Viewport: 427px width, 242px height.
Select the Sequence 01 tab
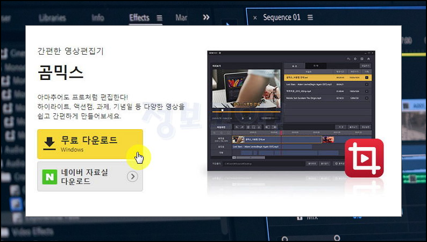(x=282, y=17)
